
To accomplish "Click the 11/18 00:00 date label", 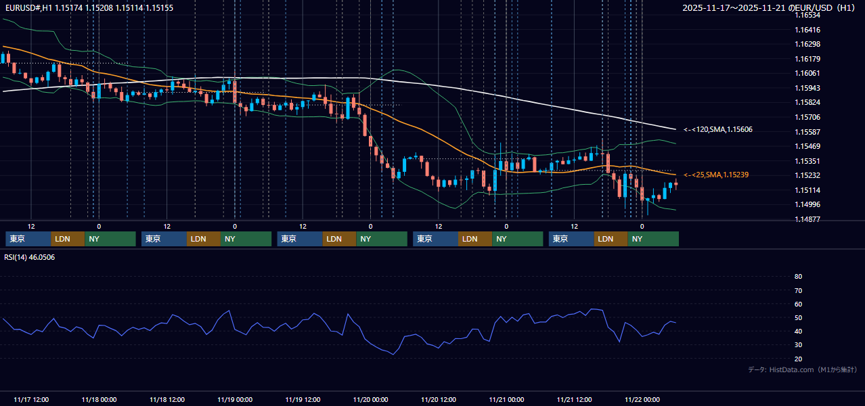I will (x=99, y=400).
